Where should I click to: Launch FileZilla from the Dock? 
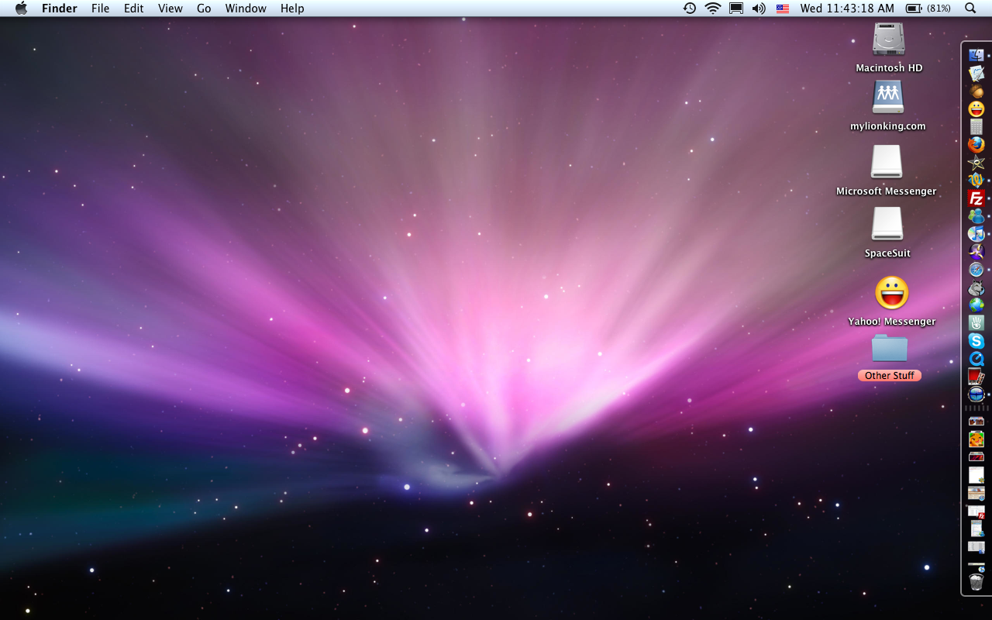(976, 198)
